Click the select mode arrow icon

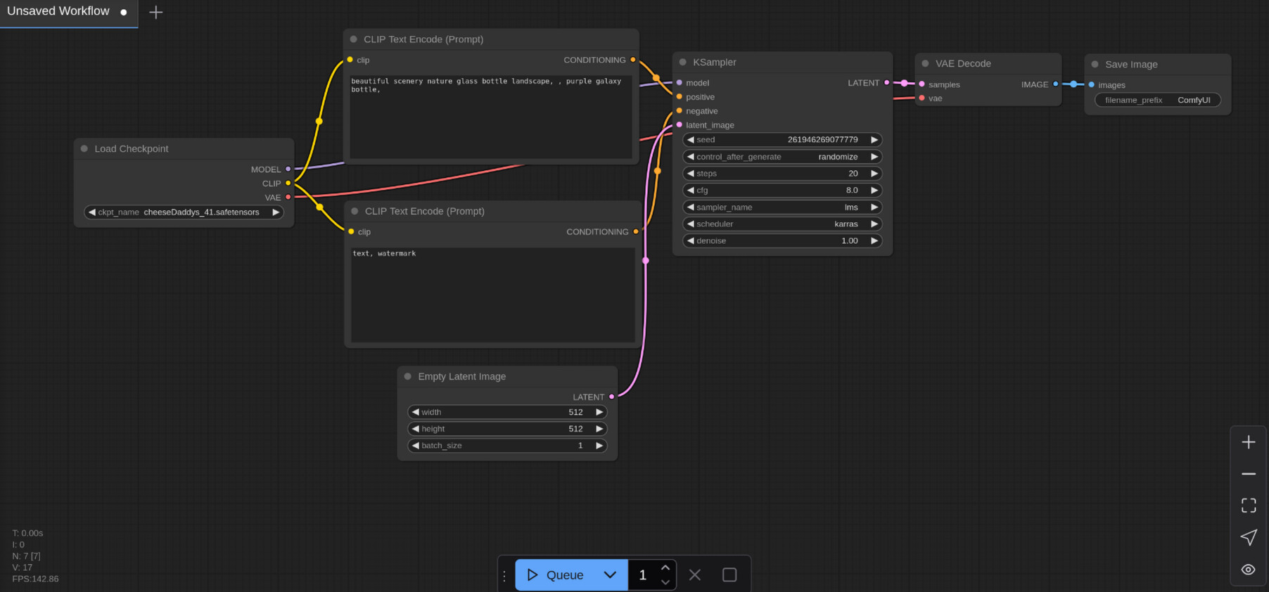tap(1248, 537)
